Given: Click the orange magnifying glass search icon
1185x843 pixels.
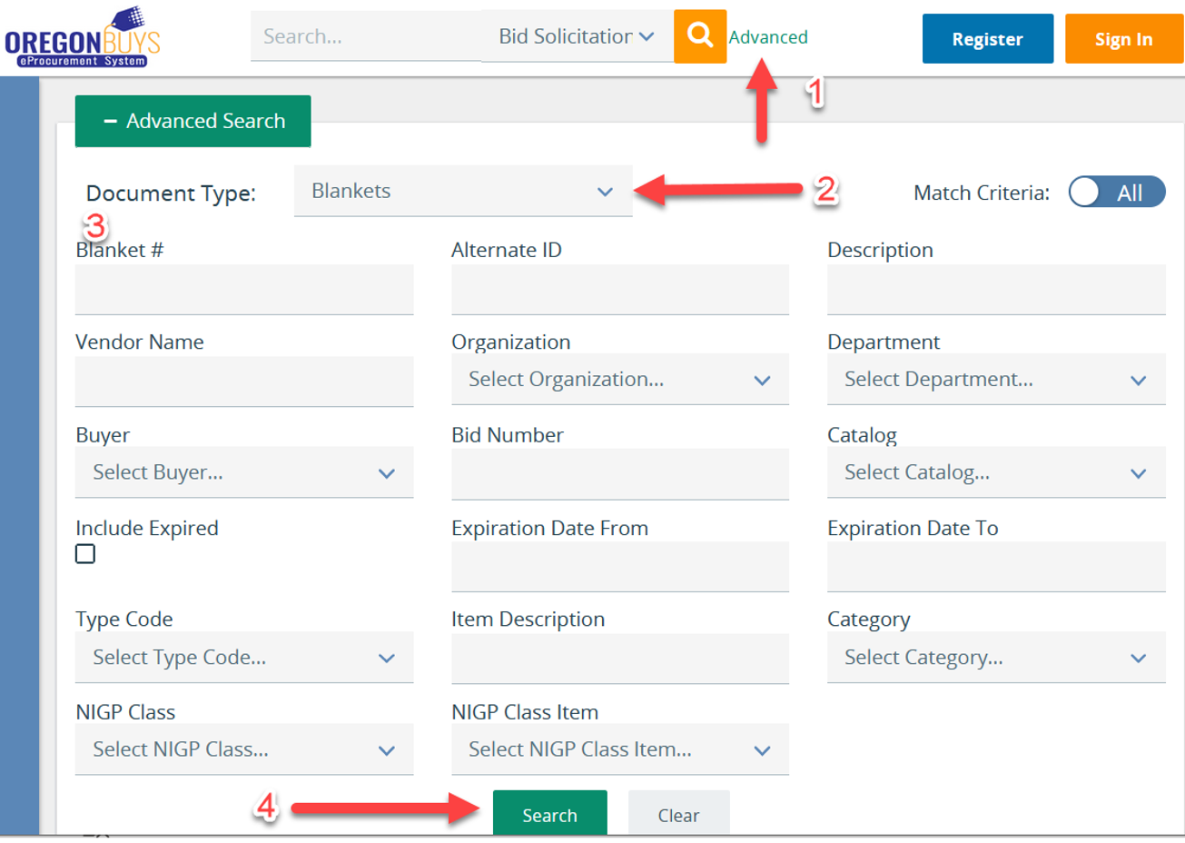Looking at the screenshot, I should click(x=699, y=36).
